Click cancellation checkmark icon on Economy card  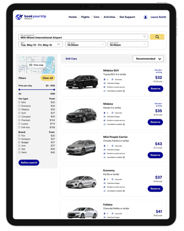[104, 191]
